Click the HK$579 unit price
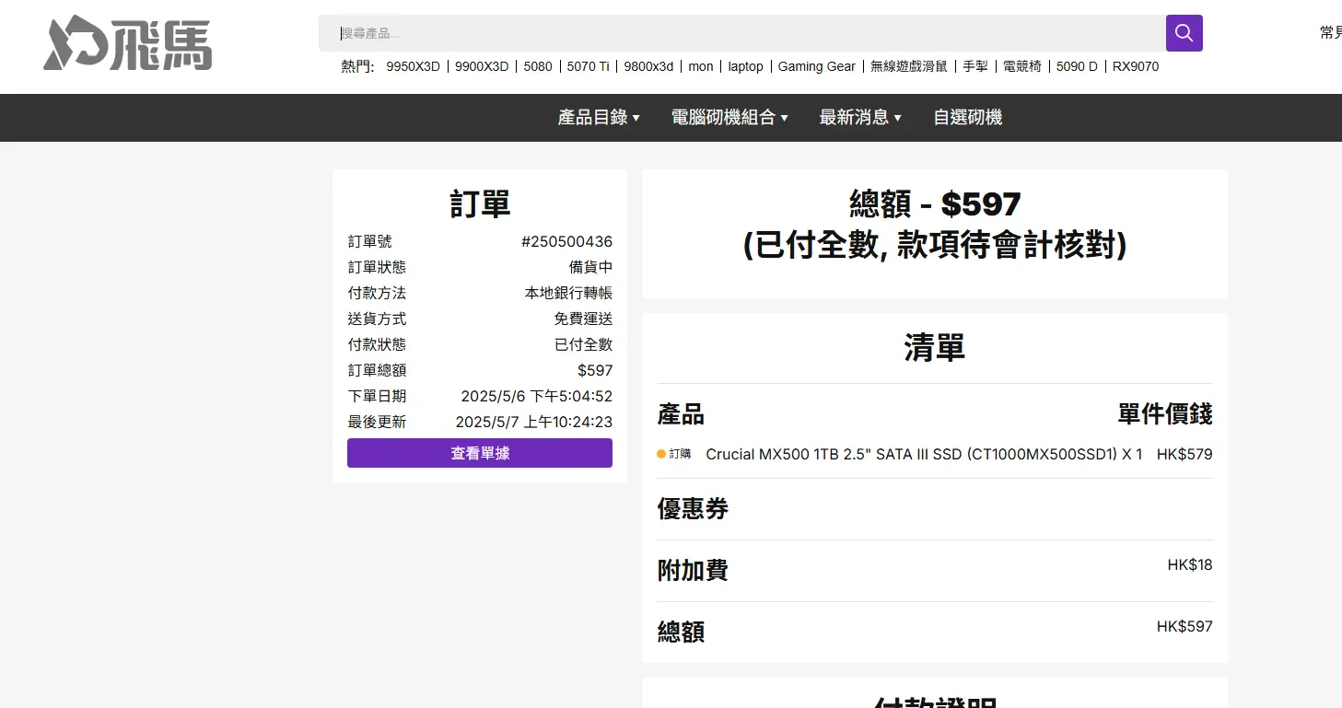Image resolution: width=1342 pixels, height=708 pixels. tap(1184, 454)
